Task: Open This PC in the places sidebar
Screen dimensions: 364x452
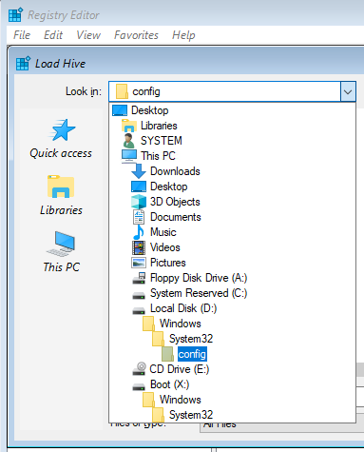Action: coord(61,252)
